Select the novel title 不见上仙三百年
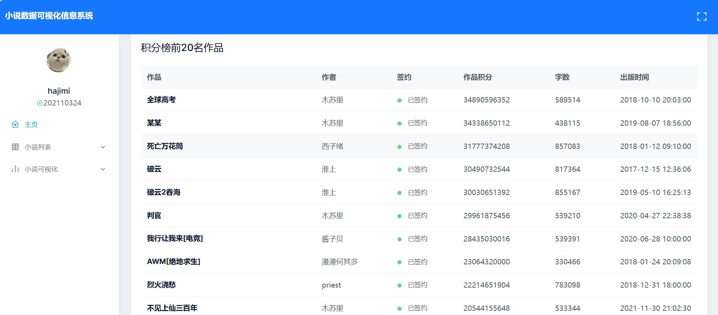 [172, 308]
